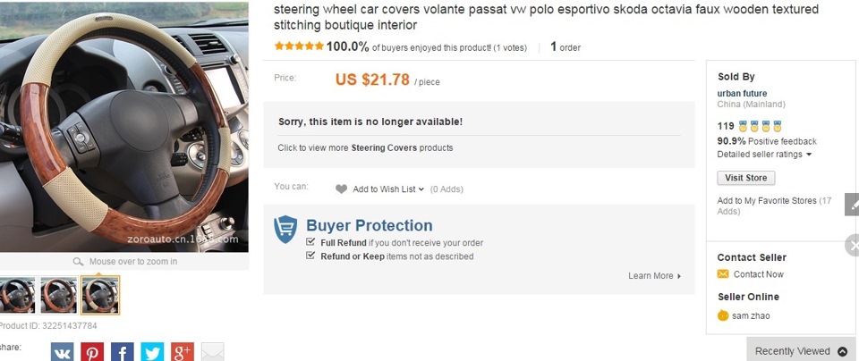The height and width of the screenshot is (361, 859).
Task: Add to My Favorite Stores
Action: point(768,201)
